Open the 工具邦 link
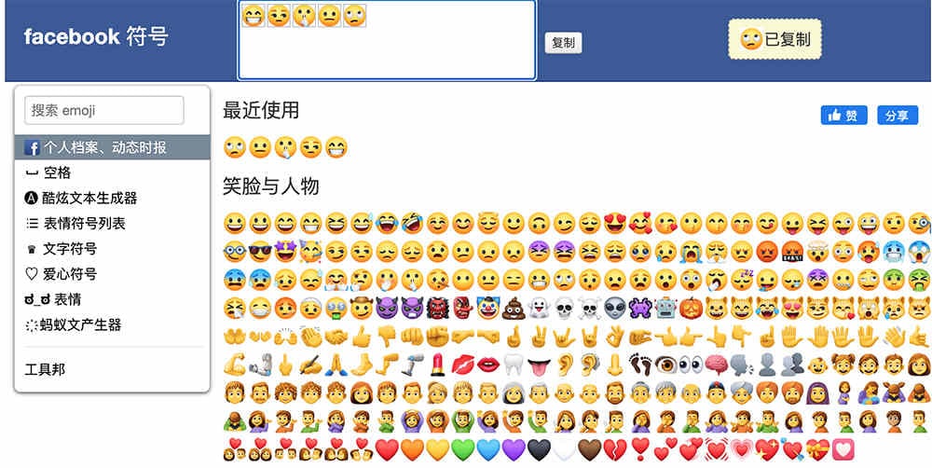This screenshot has width=932, height=468. coord(45,369)
